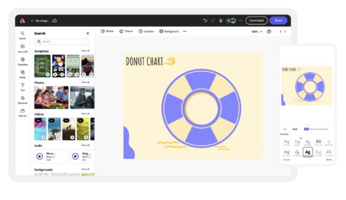The height and width of the screenshot is (200, 346).
Task: Redo the last action
Action: [x=213, y=21]
